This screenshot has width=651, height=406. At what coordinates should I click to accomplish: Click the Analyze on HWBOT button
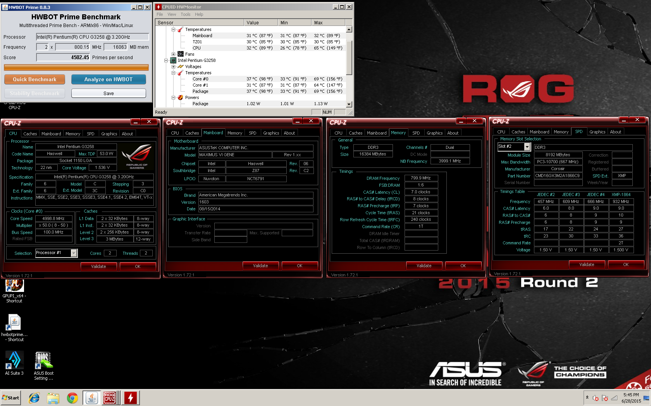(x=108, y=79)
